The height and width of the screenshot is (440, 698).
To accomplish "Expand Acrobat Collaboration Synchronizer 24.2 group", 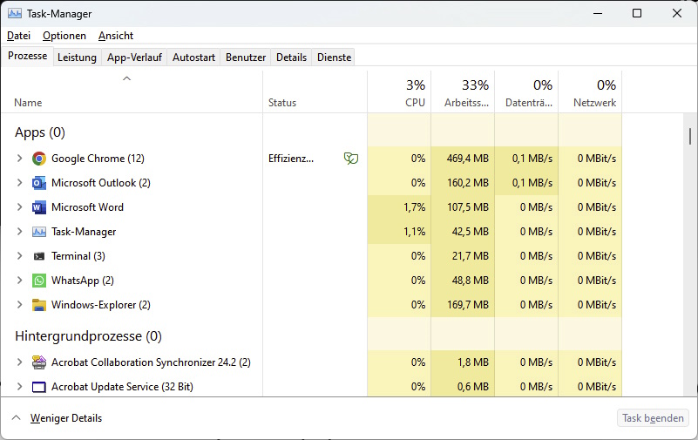I will pos(19,362).
